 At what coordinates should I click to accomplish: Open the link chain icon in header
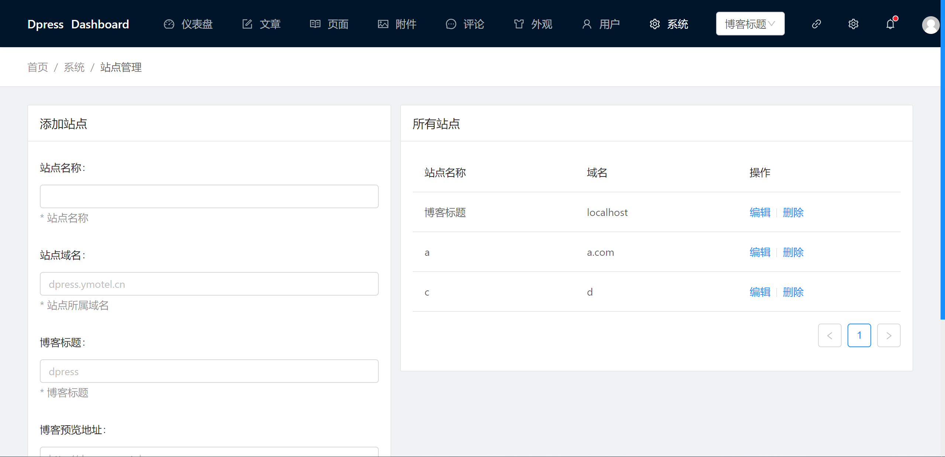click(817, 24)
